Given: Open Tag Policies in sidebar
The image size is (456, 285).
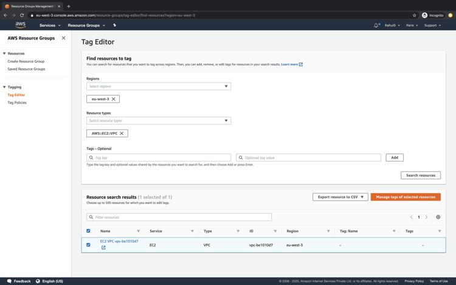Looking at the screenshot, I should click(x=17, y=103).
